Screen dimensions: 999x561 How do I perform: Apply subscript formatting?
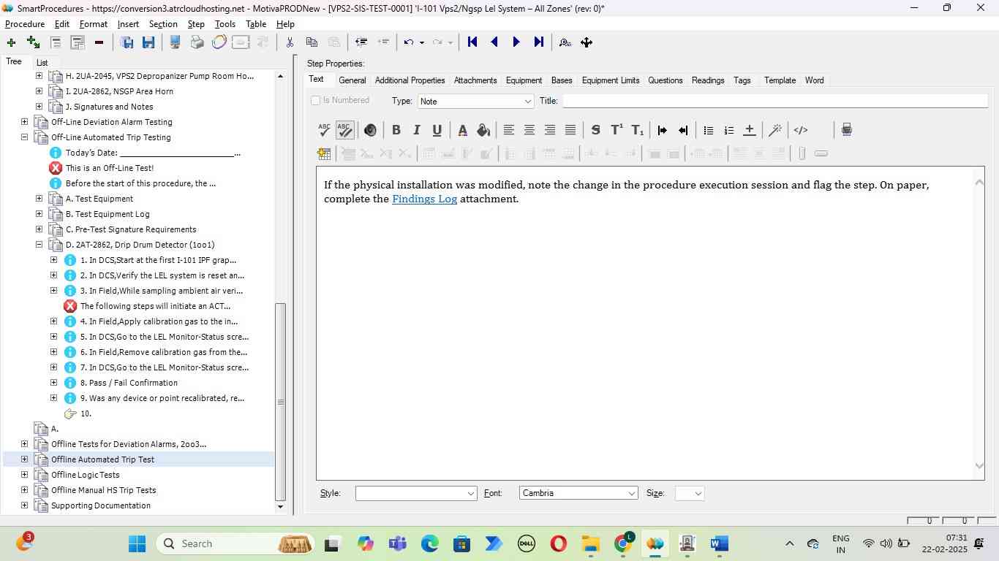pos(638,130)
